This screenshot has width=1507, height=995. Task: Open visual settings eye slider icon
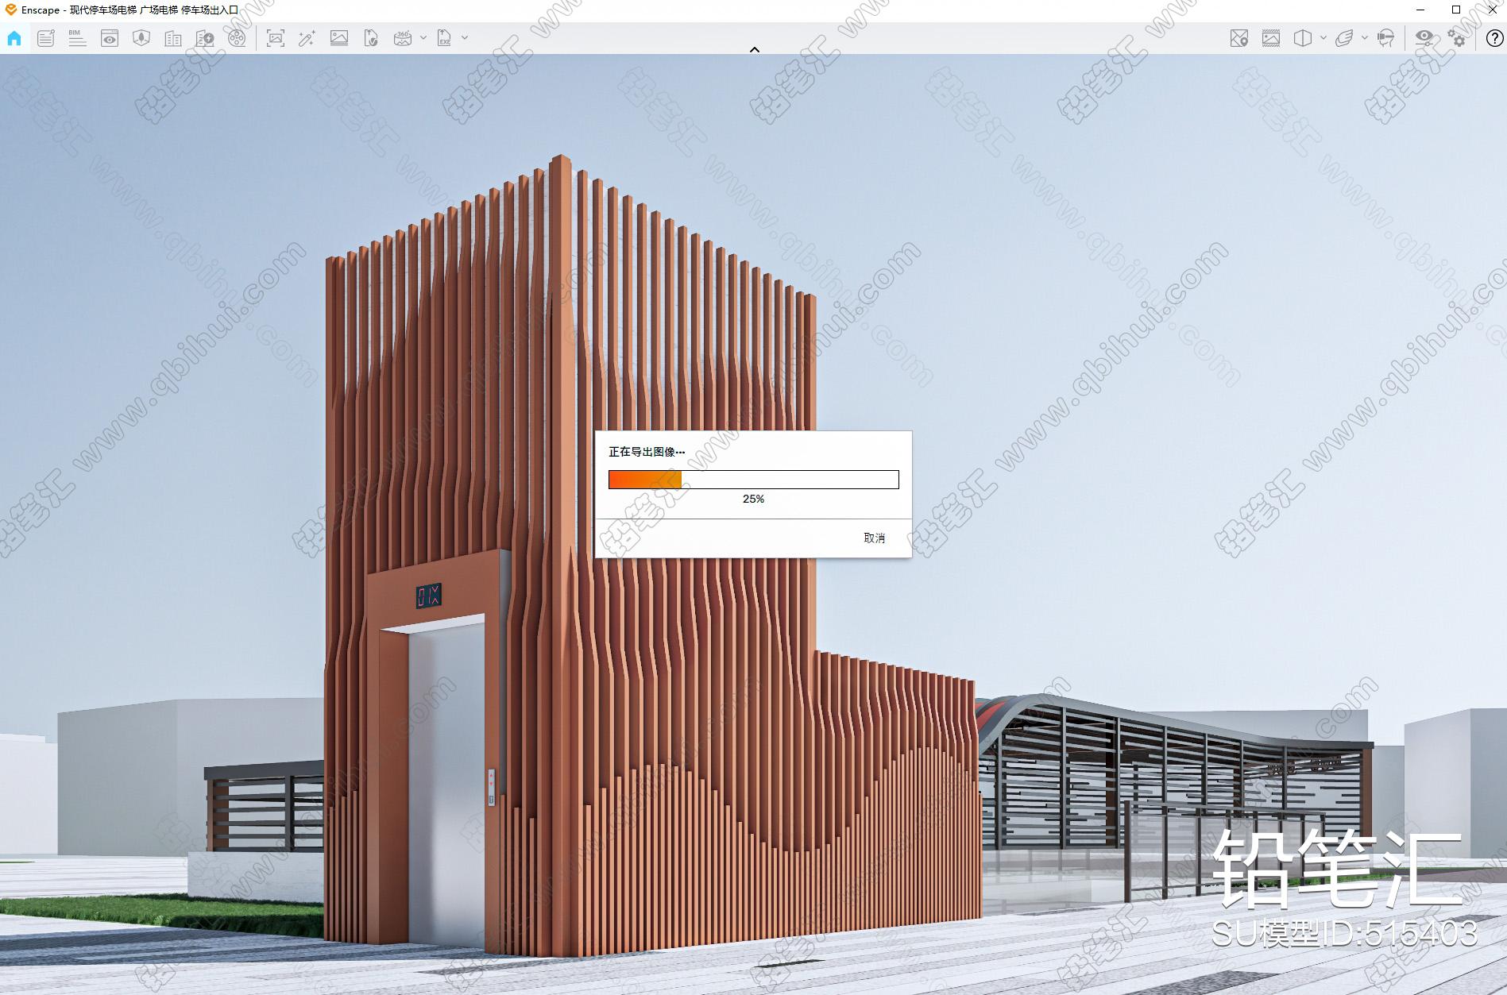point(1424,38)
